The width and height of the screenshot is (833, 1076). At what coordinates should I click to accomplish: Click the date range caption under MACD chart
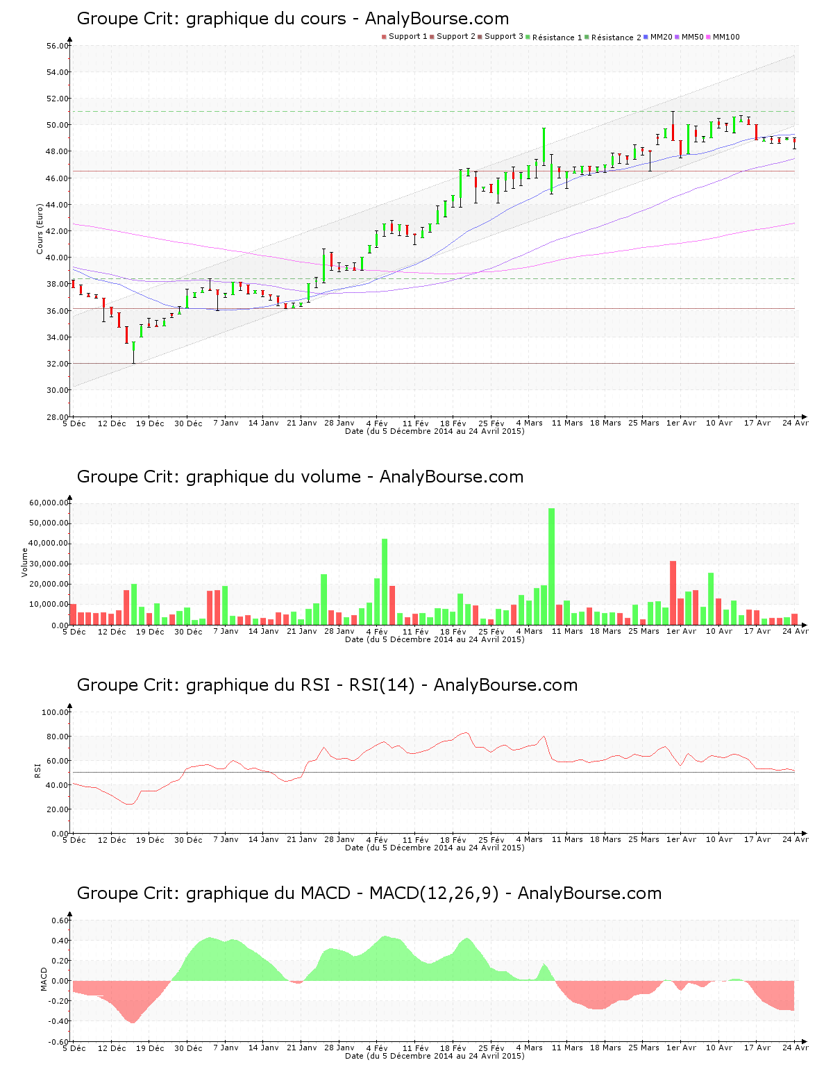[x=435, y=1056]
